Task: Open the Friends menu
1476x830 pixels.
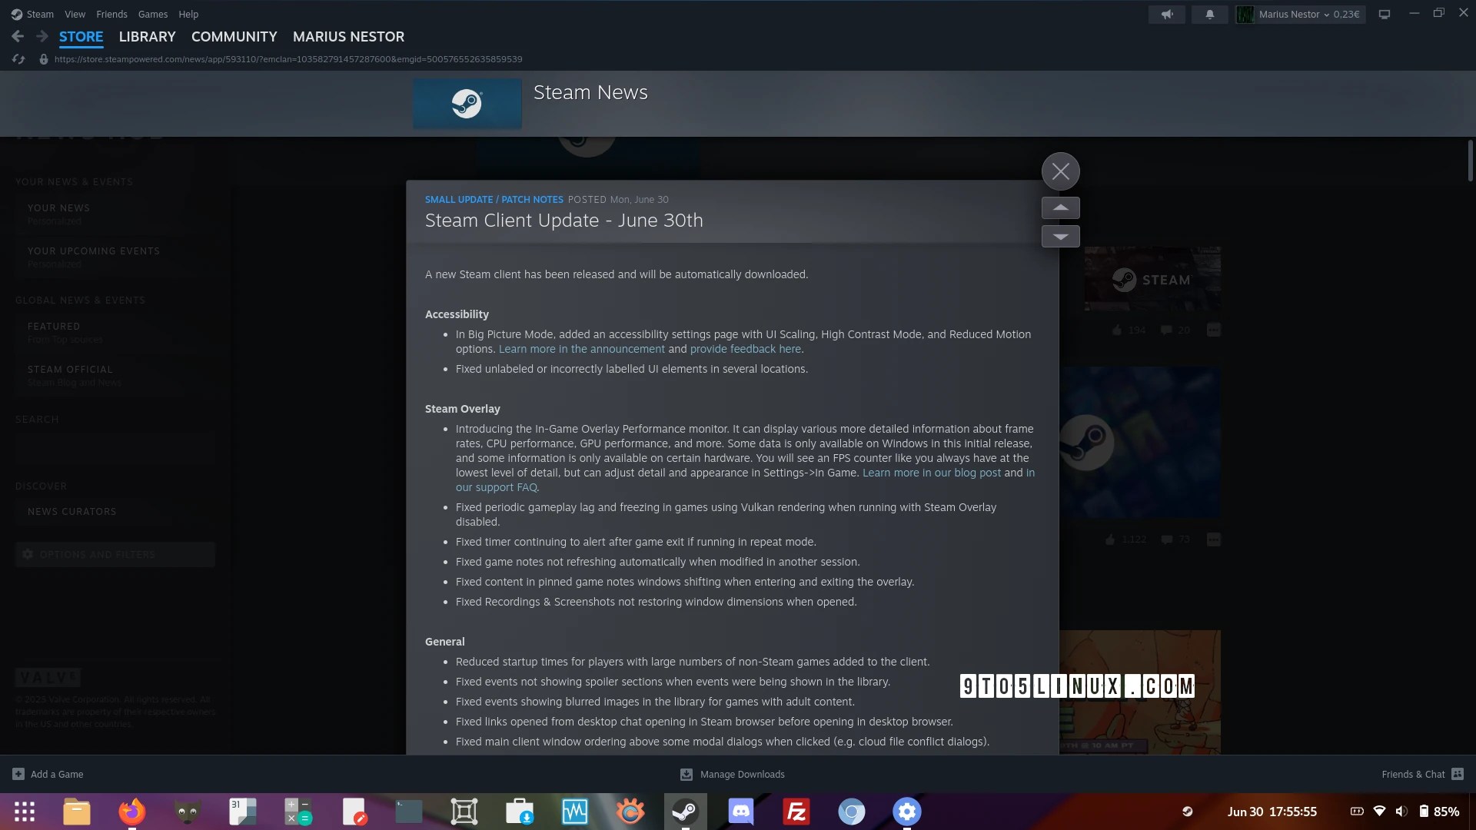Action: click(111, 14)
